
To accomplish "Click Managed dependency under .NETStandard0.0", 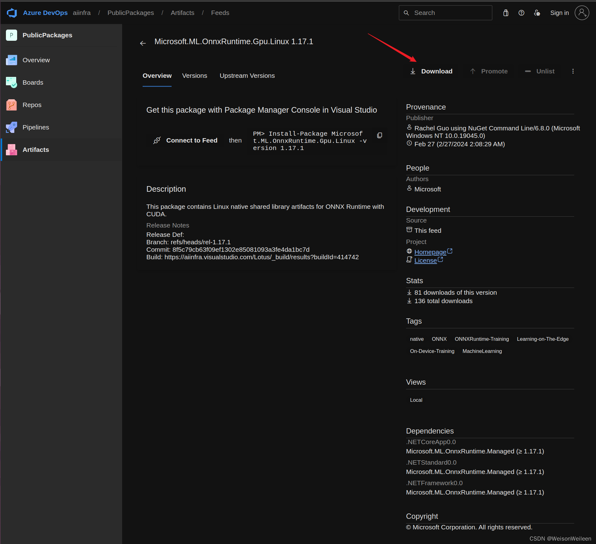I will coord(475,472).
